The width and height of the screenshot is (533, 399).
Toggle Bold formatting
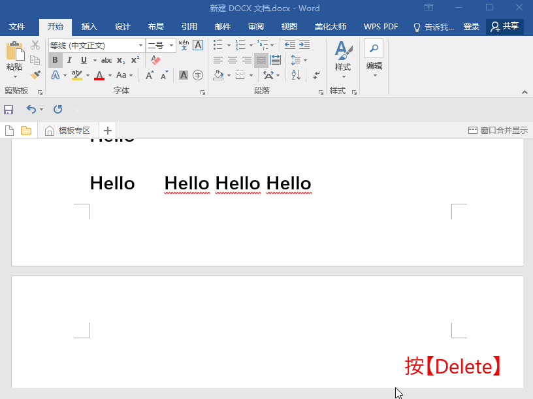tap(55, 60)
